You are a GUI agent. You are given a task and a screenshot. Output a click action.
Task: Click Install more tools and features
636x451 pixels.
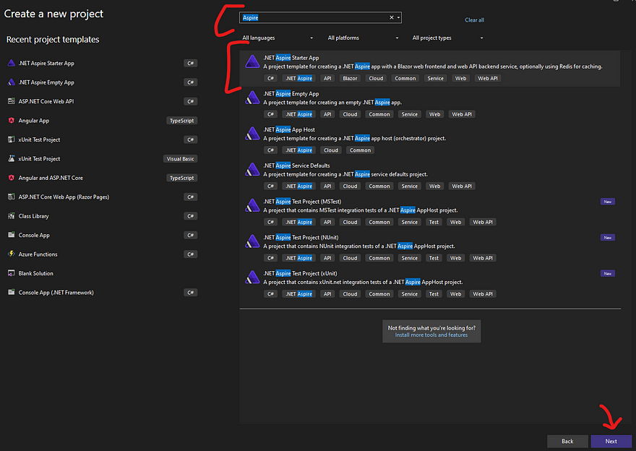(431, 335)
